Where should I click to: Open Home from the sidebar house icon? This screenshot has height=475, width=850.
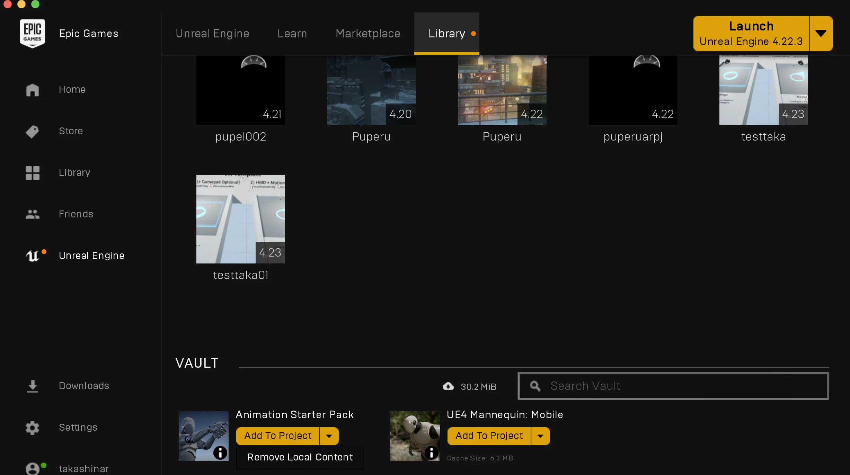coord(33,90)
